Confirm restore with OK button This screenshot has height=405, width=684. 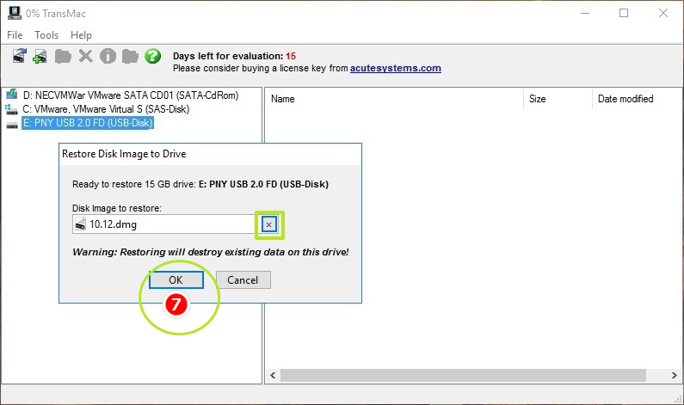176,279
